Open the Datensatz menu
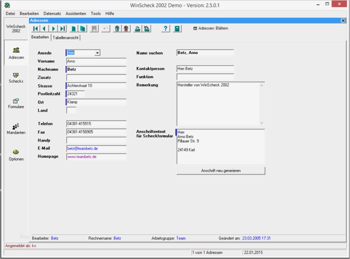Image resolution: width=350 pixels, height=259 pixels. pyautogui.click(x=52, y=13)
